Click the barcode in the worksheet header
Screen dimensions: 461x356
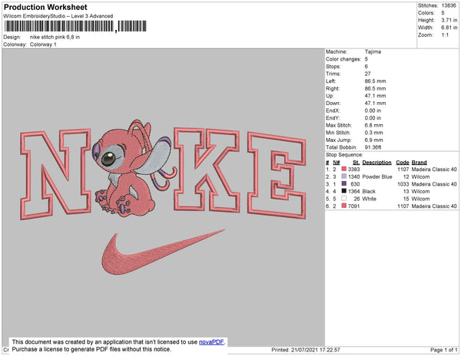75,26
